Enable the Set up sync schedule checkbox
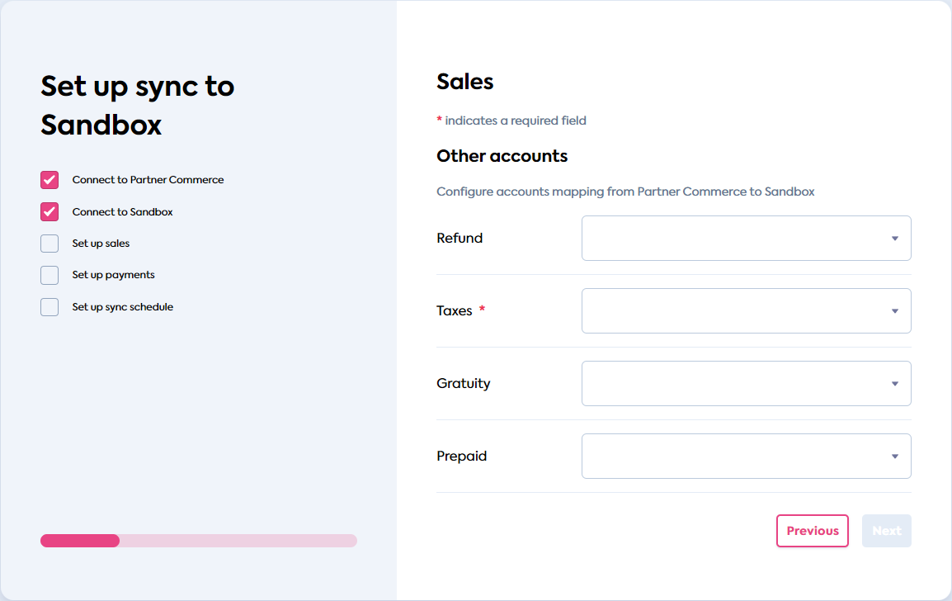 pyautogui.click(x=49, y=306)
